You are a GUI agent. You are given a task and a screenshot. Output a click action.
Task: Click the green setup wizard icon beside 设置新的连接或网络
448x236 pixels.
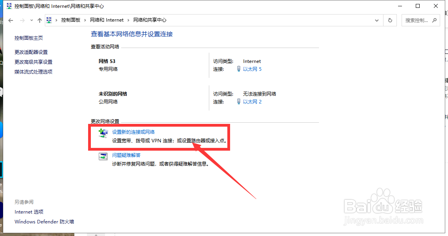pyautogui.click(x=103, y=133)
